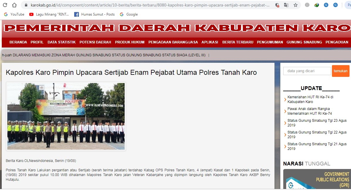Image resolution: width=351 pixels, height=191 pixels.
Task: Click the orange temukan search button
Action: point(340,71)
